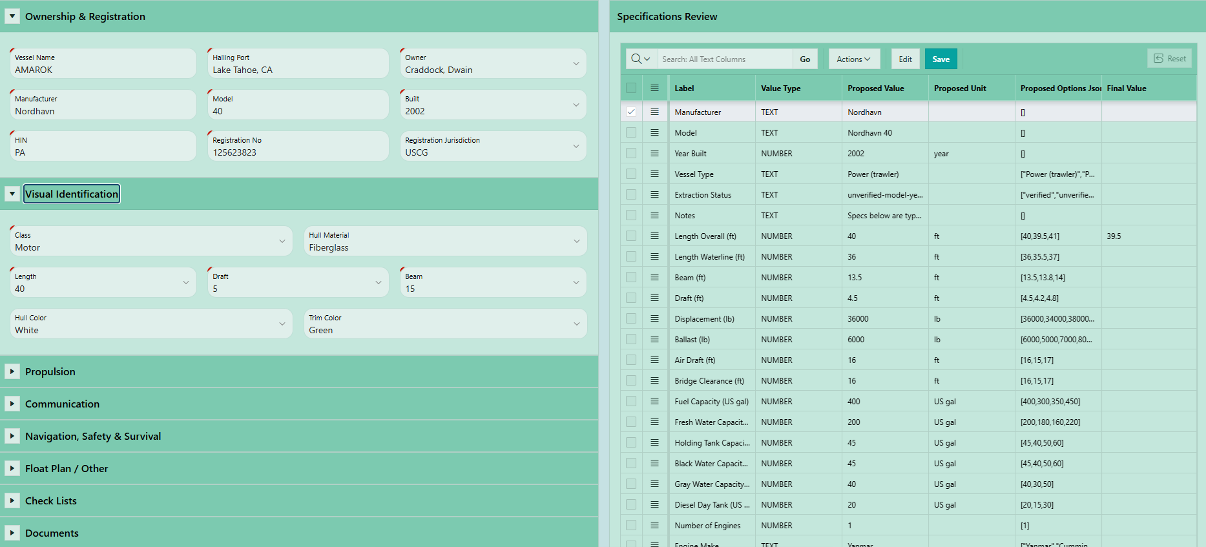The image size is (1206, 547).
Task: Open the row menu icon for Number of Engines
Action: click(654, 525)
